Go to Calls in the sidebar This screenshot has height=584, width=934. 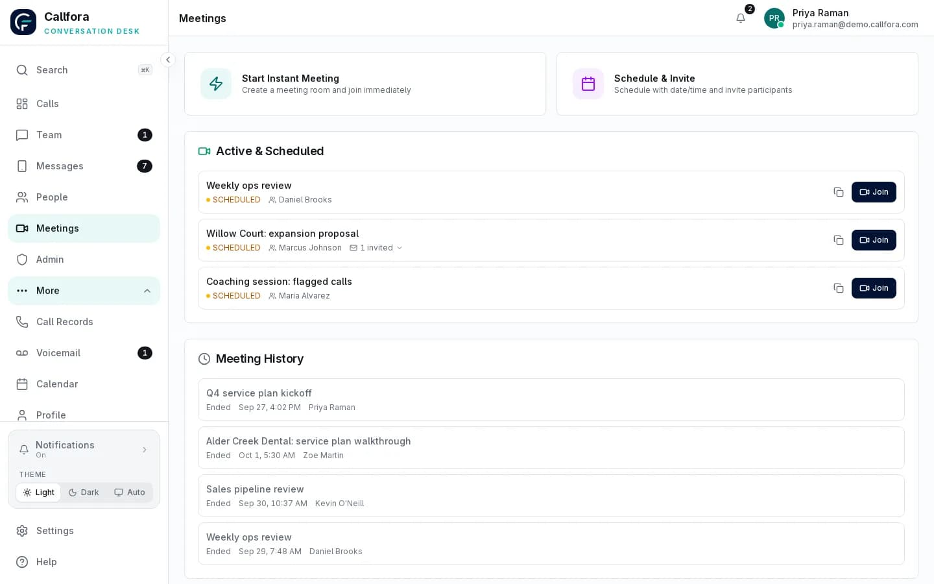(x=84, y=104)
